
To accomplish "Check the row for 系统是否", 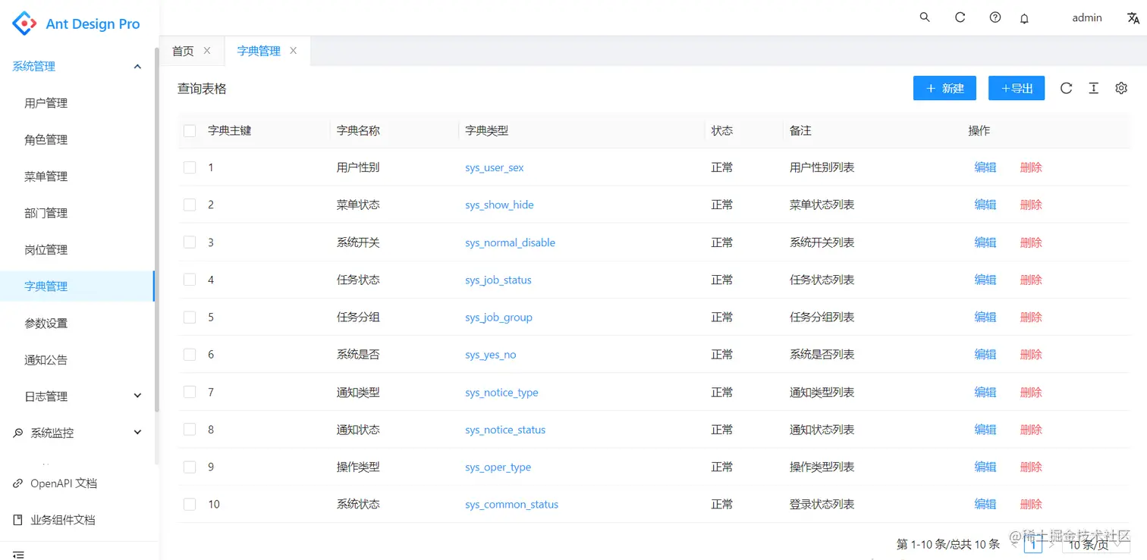I will [190, 355].
